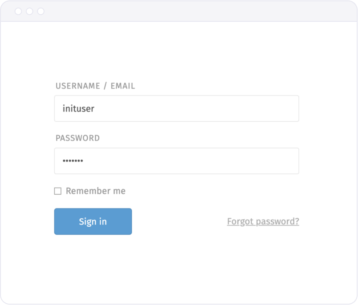Enable the Remember me checkbox
Image resolution: width=358 pixels, height=305 pixels.
pyautogui.click(x=57, y=191)
